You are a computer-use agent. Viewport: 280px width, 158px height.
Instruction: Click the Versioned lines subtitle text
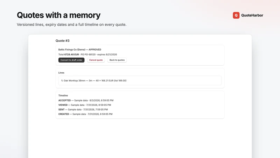72,25
